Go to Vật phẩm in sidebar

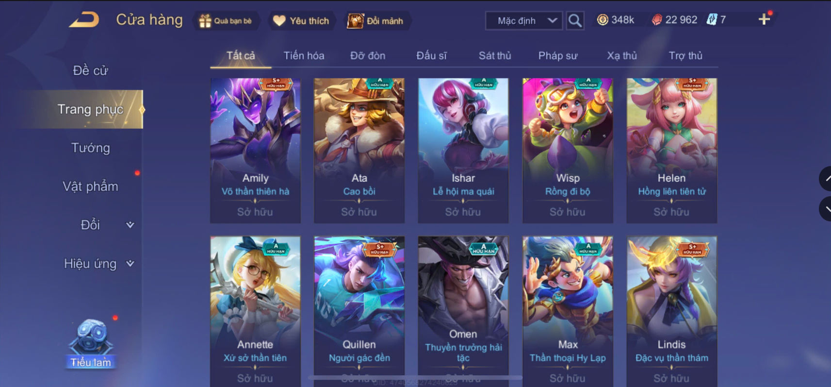pos(91,186)
